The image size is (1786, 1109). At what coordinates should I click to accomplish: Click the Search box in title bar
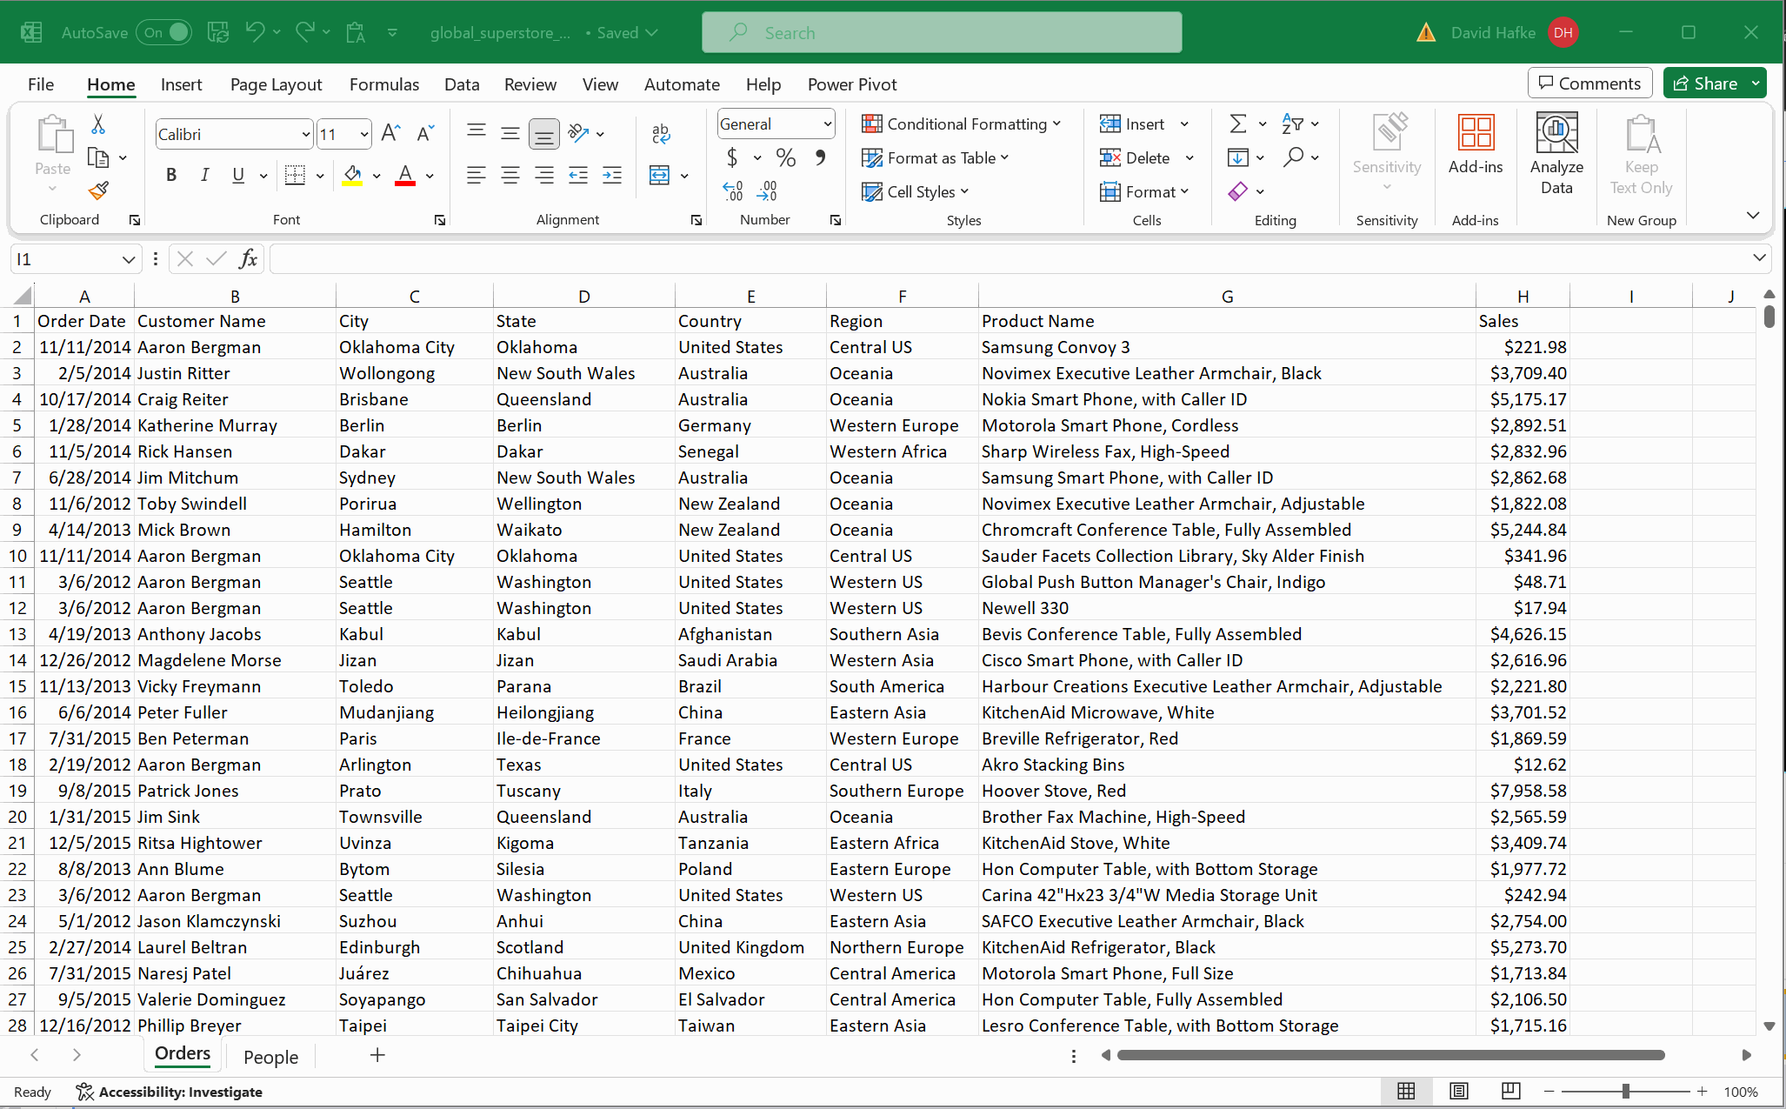pos(942,32)
